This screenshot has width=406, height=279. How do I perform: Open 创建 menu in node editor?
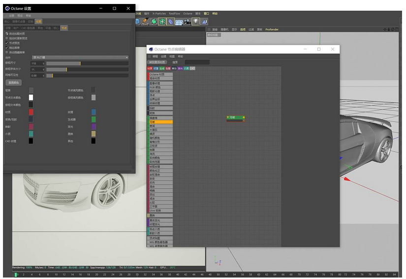click(x=164, y=57)
